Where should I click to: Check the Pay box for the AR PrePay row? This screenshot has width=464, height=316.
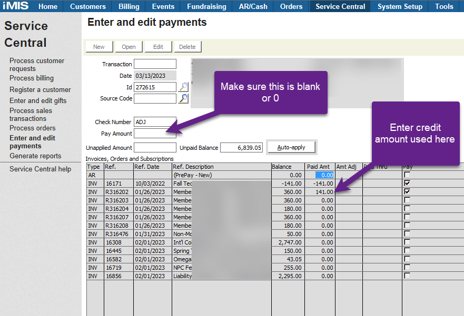tap(407, 175)
